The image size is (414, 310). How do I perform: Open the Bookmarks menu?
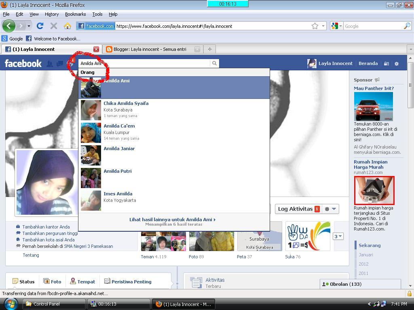[75, 14]
